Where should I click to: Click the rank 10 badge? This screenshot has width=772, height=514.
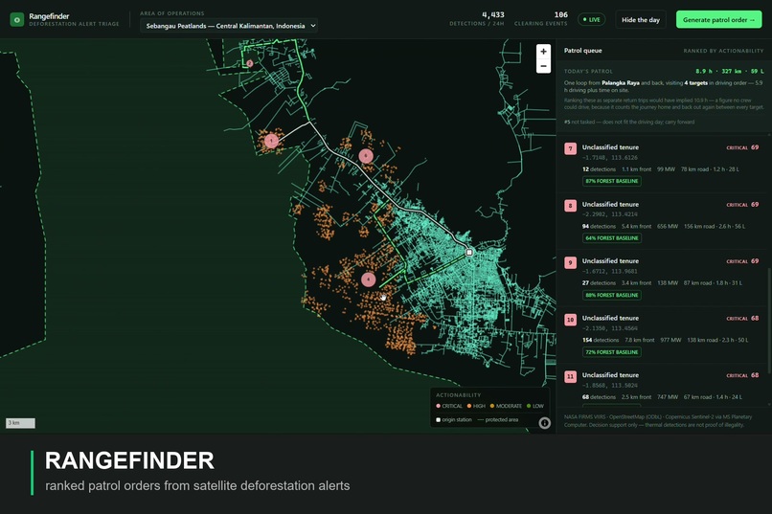tap(570, 320)
